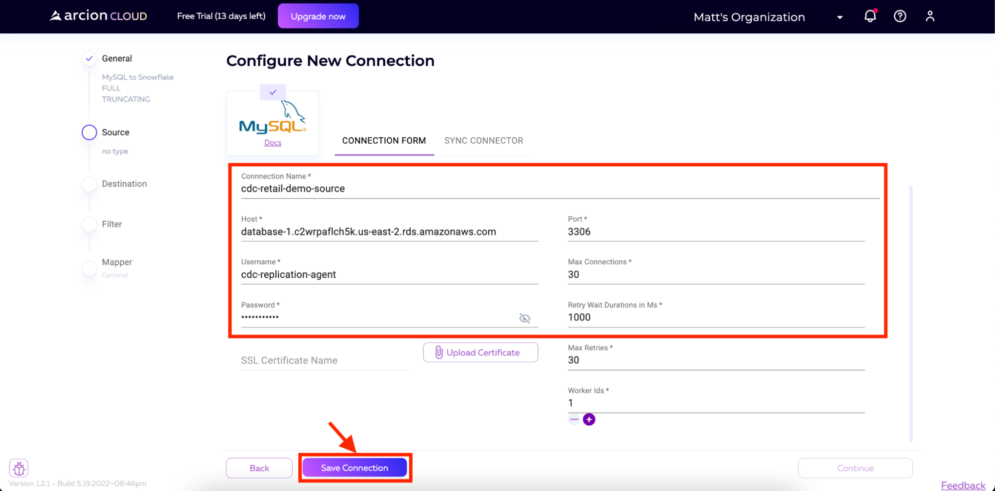The height and width of the screenshot is (491, 995).
Task: Click the form's vertical scrollbar
Action: (911, 313)
